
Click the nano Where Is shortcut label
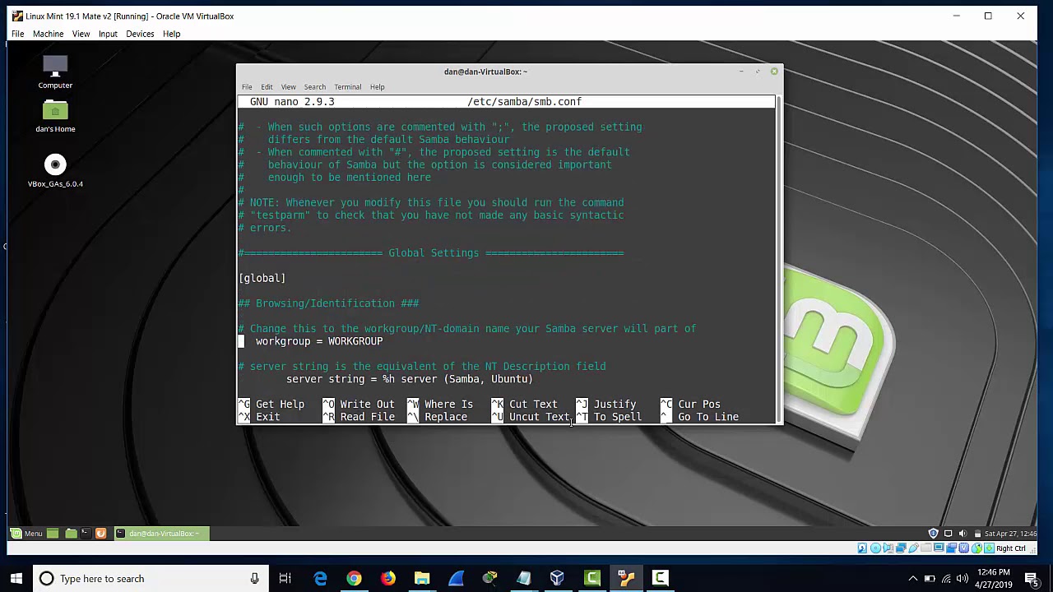click(448, 405)
